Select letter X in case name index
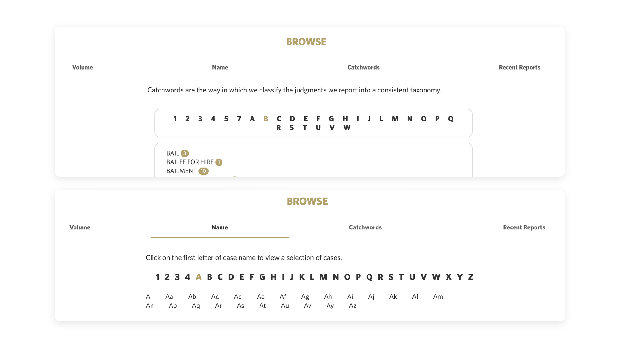Screen dimensions: 619x348 448,277
